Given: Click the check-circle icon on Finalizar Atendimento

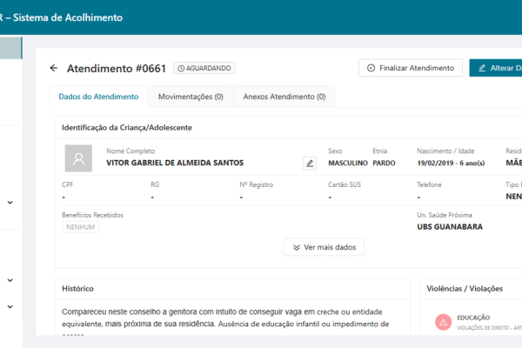Looking at the screenshot, I should click(371, 68).
